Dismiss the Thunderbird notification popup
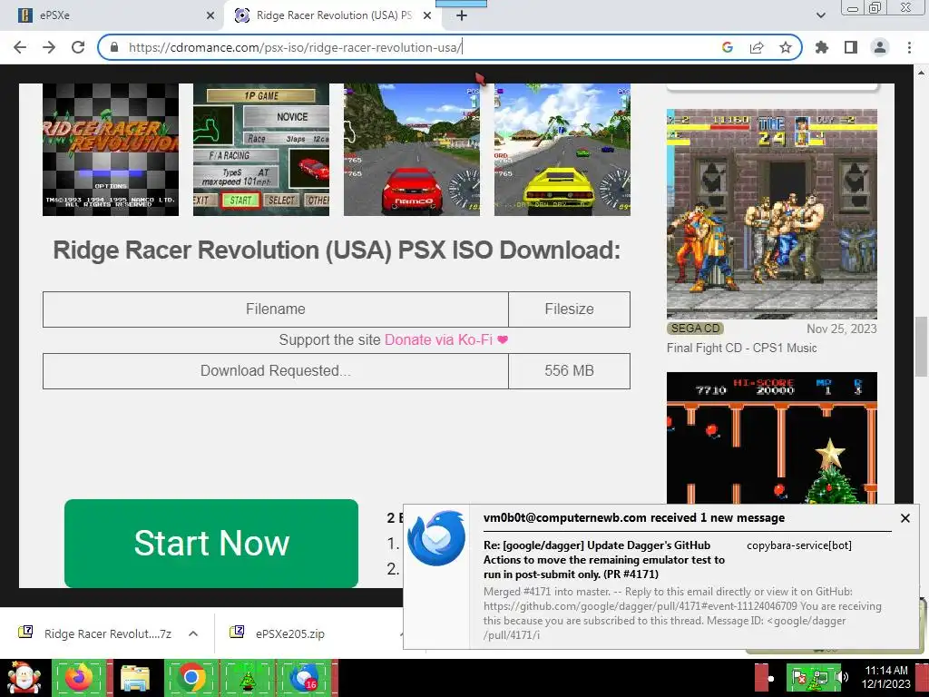929x697 pixels. point(905,518)
